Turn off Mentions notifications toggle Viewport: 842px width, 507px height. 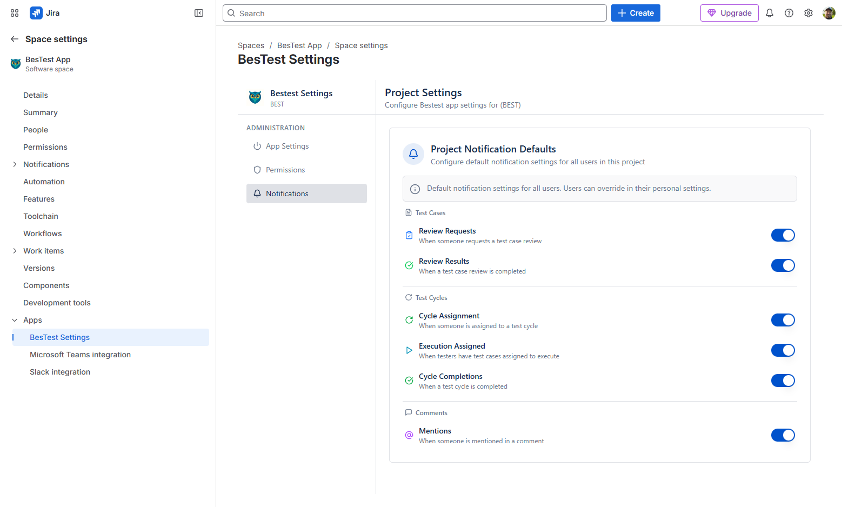[x=783, y=435]
